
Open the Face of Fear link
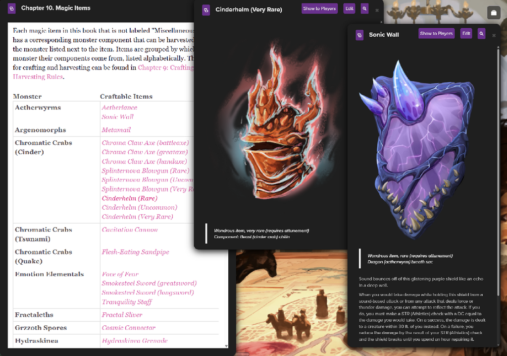point(120,274)
